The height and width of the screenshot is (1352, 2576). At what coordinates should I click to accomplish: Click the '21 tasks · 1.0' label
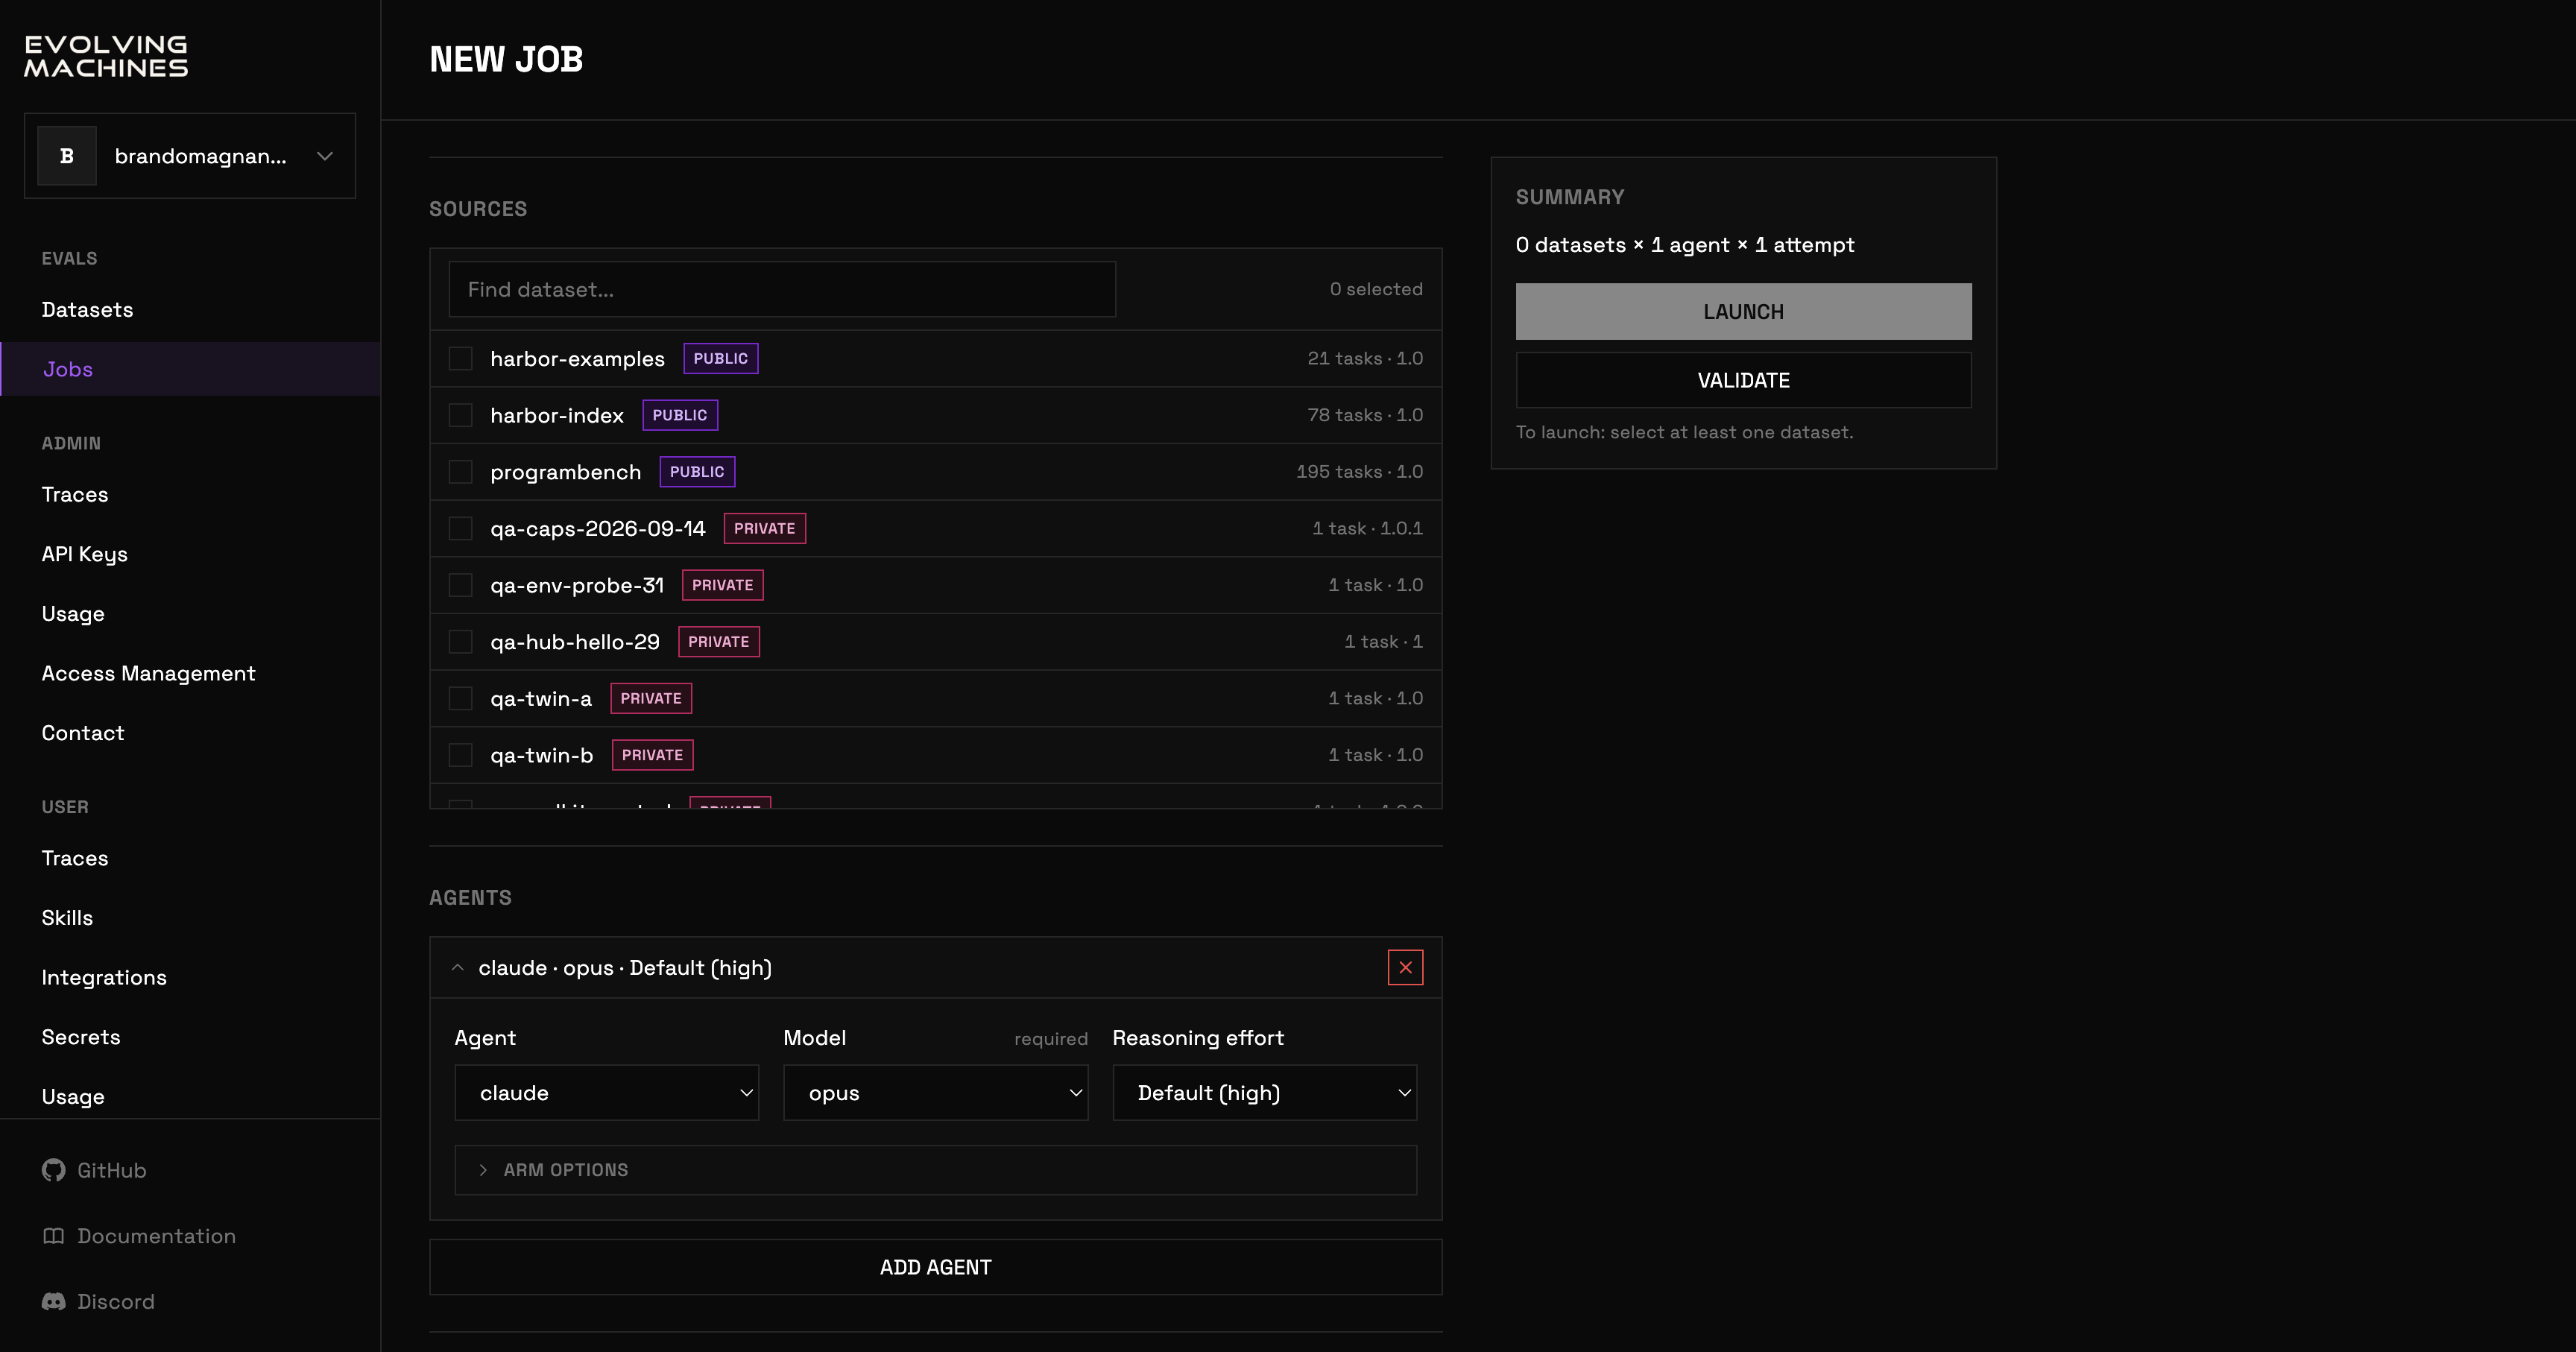pos(1365,358)
